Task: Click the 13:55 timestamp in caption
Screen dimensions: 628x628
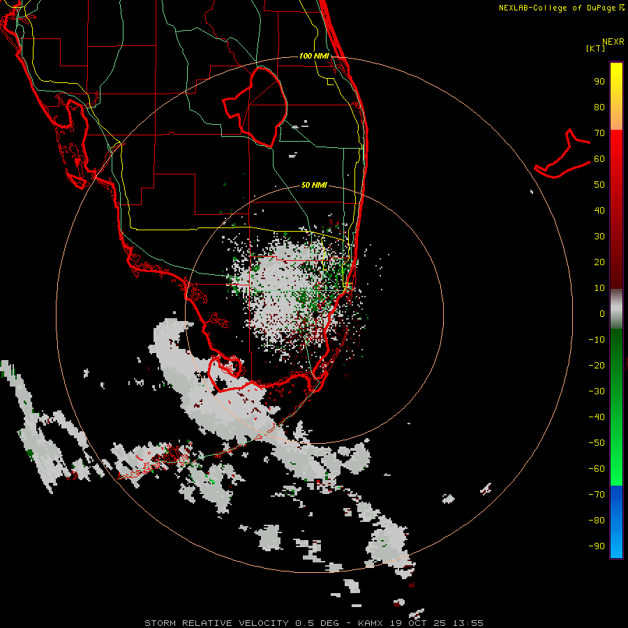Action: click(x=468, y=623)
